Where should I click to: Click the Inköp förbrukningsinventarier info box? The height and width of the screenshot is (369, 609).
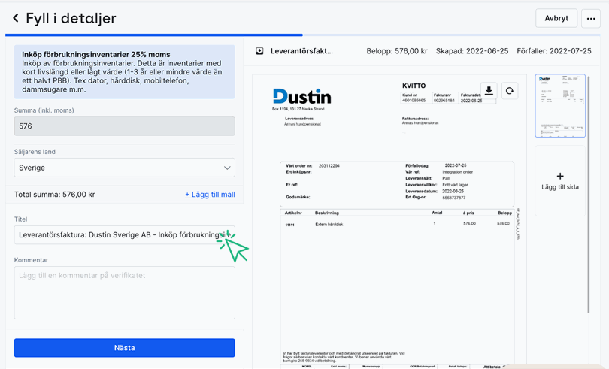point(124,72)
